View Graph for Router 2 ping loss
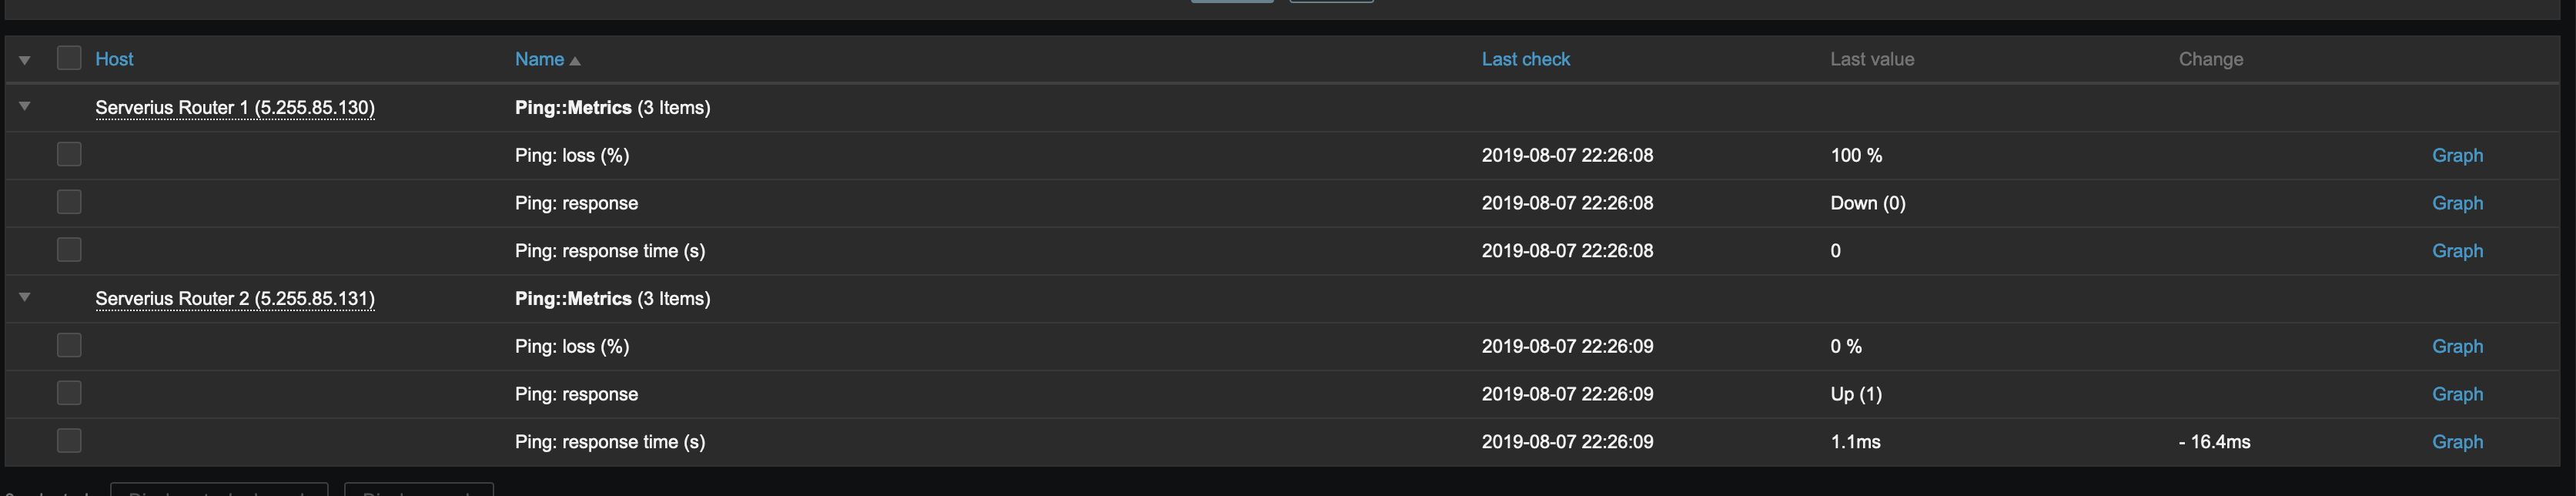2576x496 pixels. tap(2457, 346)
